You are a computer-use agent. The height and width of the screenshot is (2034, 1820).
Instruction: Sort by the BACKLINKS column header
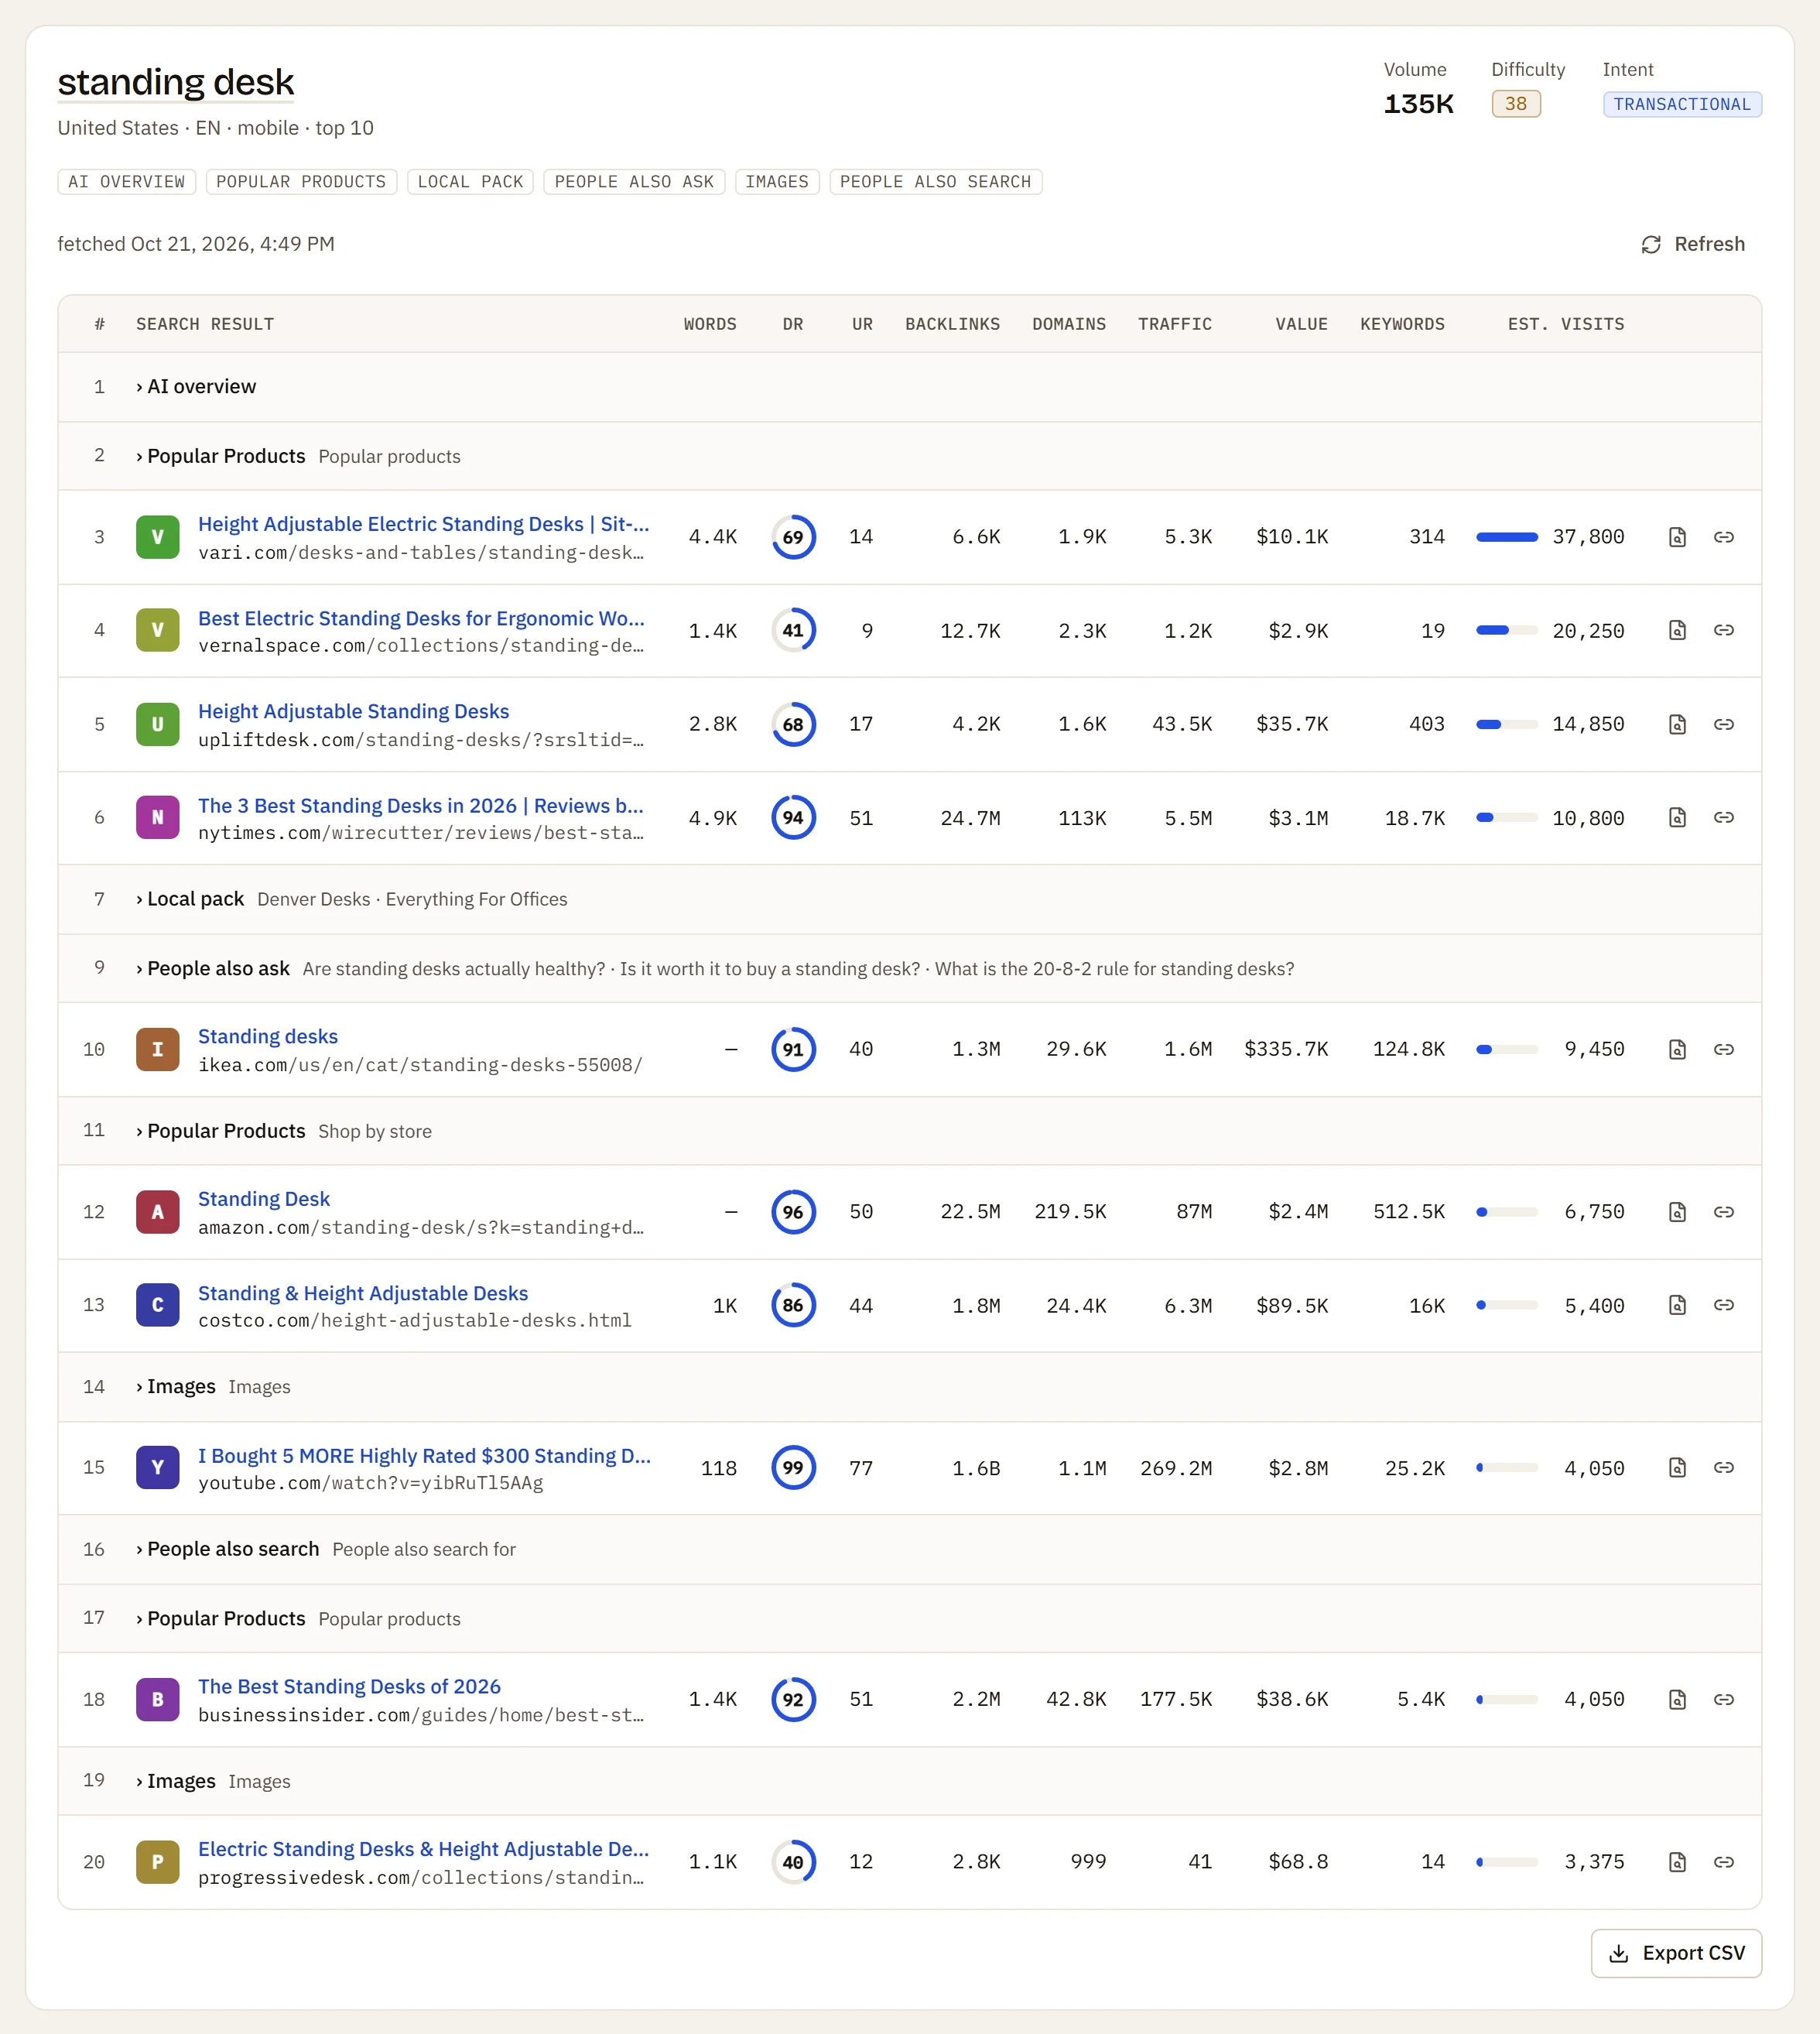pos(952,324)
